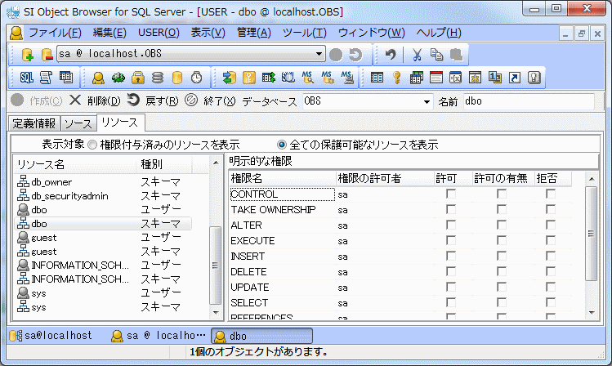
Task: Switch to the 定義情報 tab
Action: (x=34, y=123)
